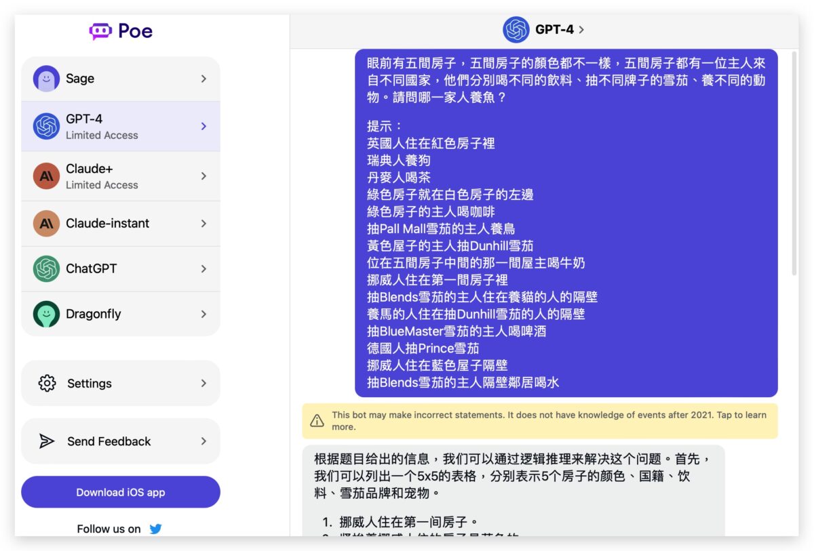Select the Claude+ bot entry
Viewport: 814px width, 551px height.
point(121,176)
